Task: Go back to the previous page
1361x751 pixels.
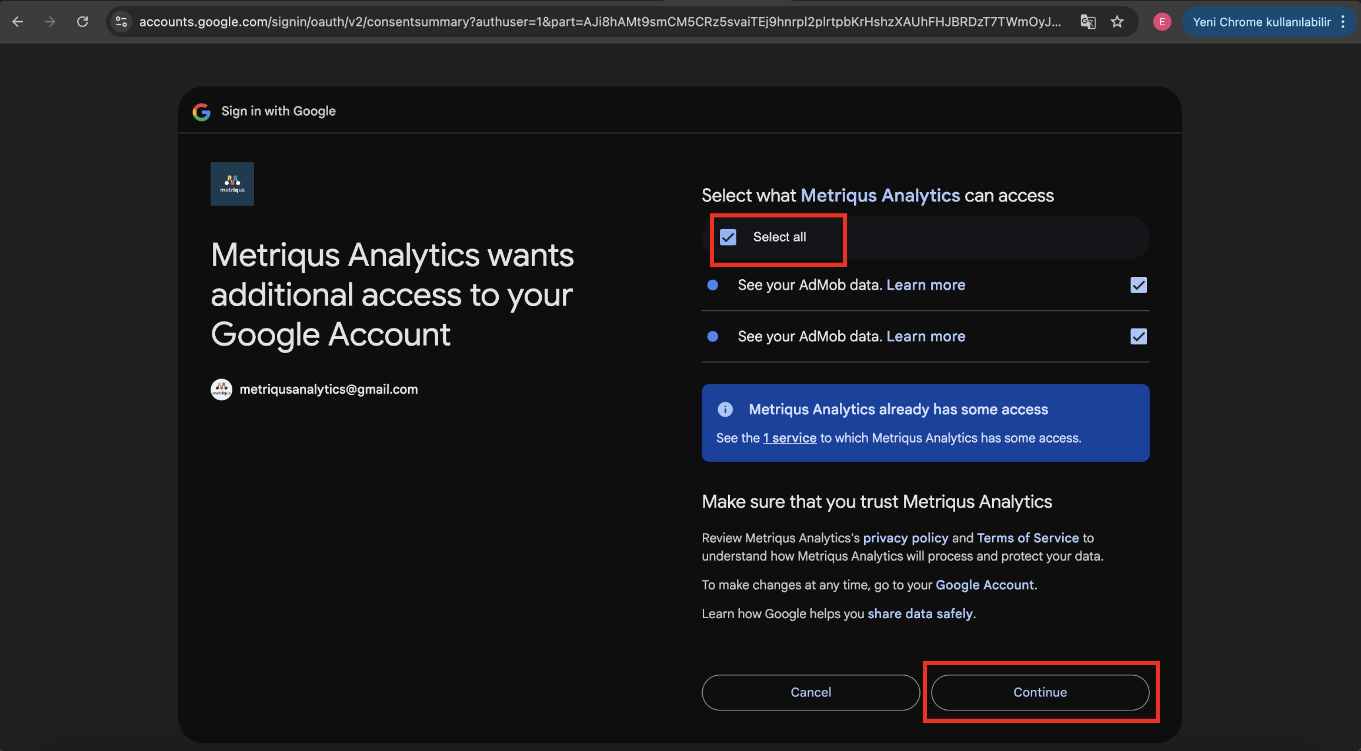Action: click(x=18, y=22)
